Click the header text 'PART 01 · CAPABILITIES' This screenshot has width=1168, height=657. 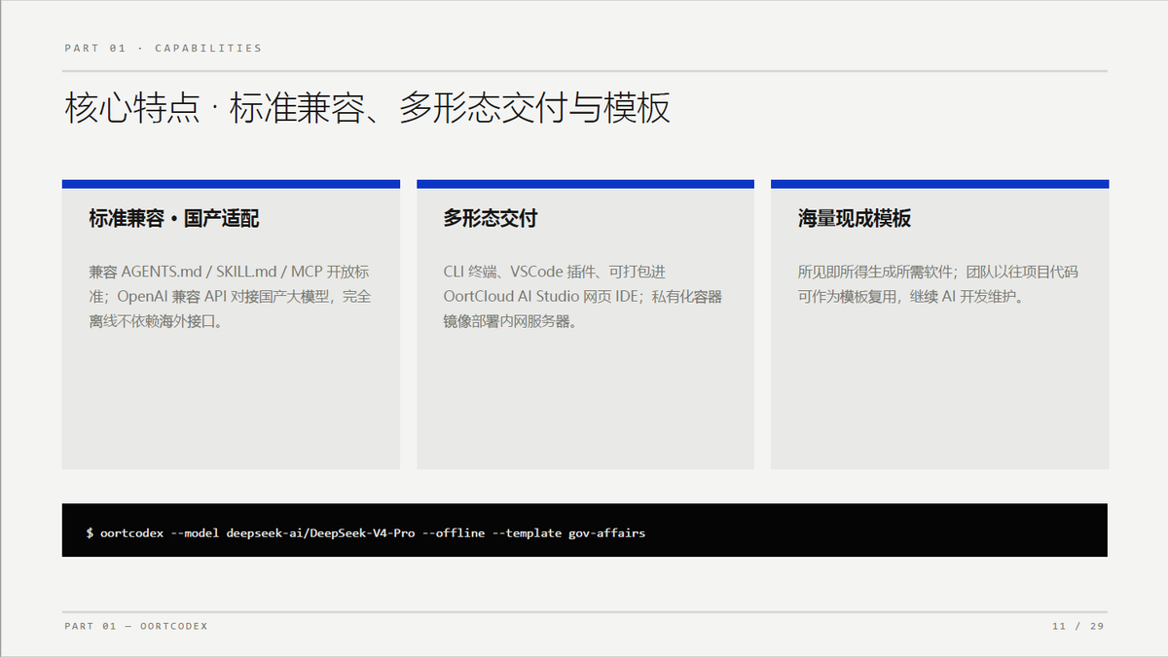(163, 48)
